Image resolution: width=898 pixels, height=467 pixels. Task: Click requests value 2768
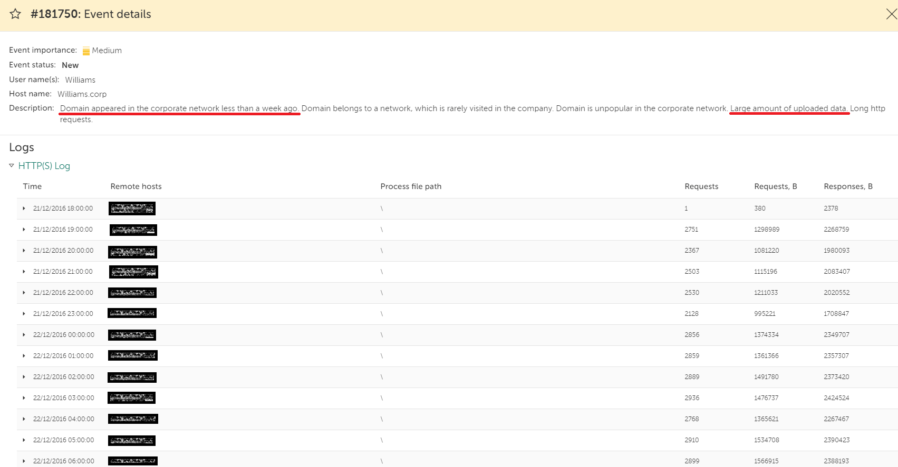(x=692, y=419)
